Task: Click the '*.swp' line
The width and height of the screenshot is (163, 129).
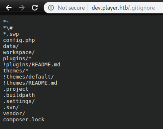Action: 11,34
